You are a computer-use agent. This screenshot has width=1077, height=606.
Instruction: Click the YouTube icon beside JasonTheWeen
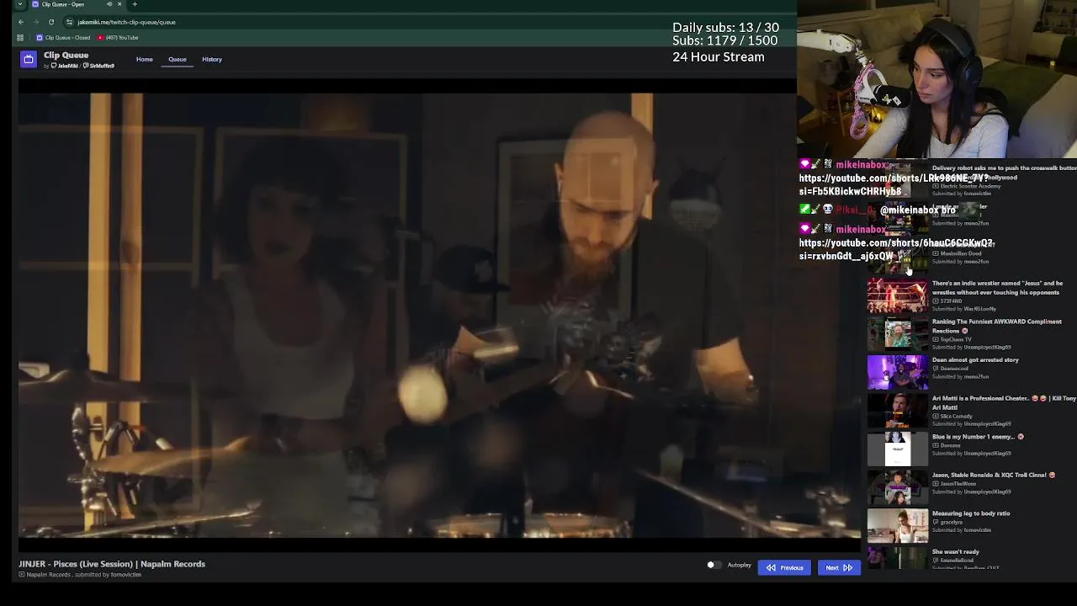pyautogui.click(x=936, y=484)
